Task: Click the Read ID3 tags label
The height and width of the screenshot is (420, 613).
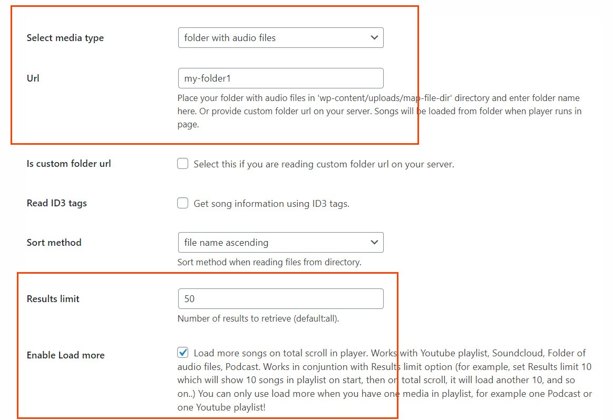Action: tap(57, 203)
